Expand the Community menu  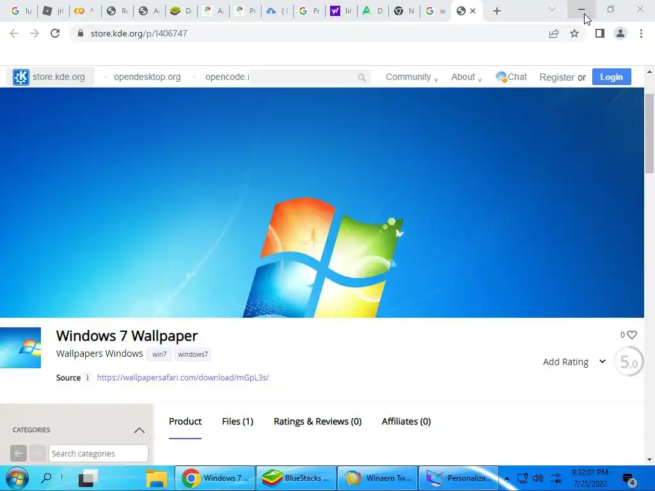pos(411,77)
